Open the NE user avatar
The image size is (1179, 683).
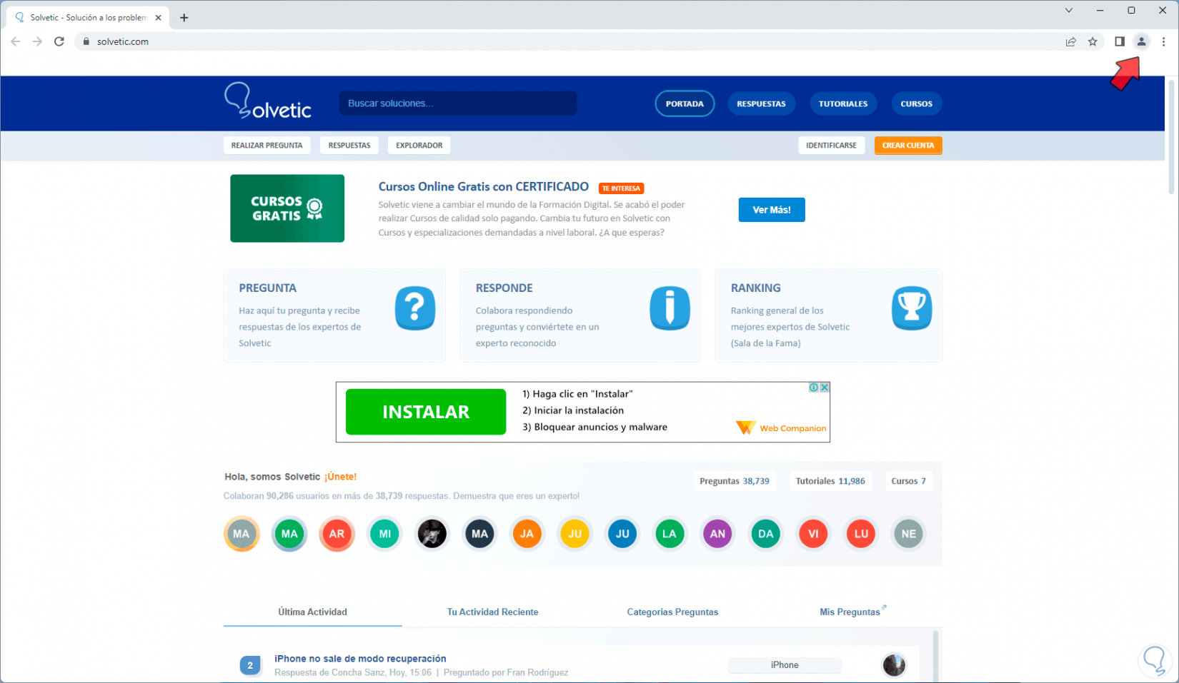tap(908, 534)
